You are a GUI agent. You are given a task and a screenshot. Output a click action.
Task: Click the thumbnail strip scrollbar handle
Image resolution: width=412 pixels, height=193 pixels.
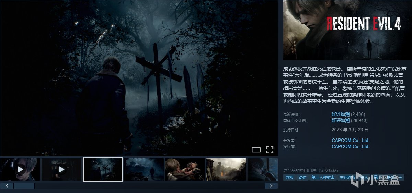[24, 186]
